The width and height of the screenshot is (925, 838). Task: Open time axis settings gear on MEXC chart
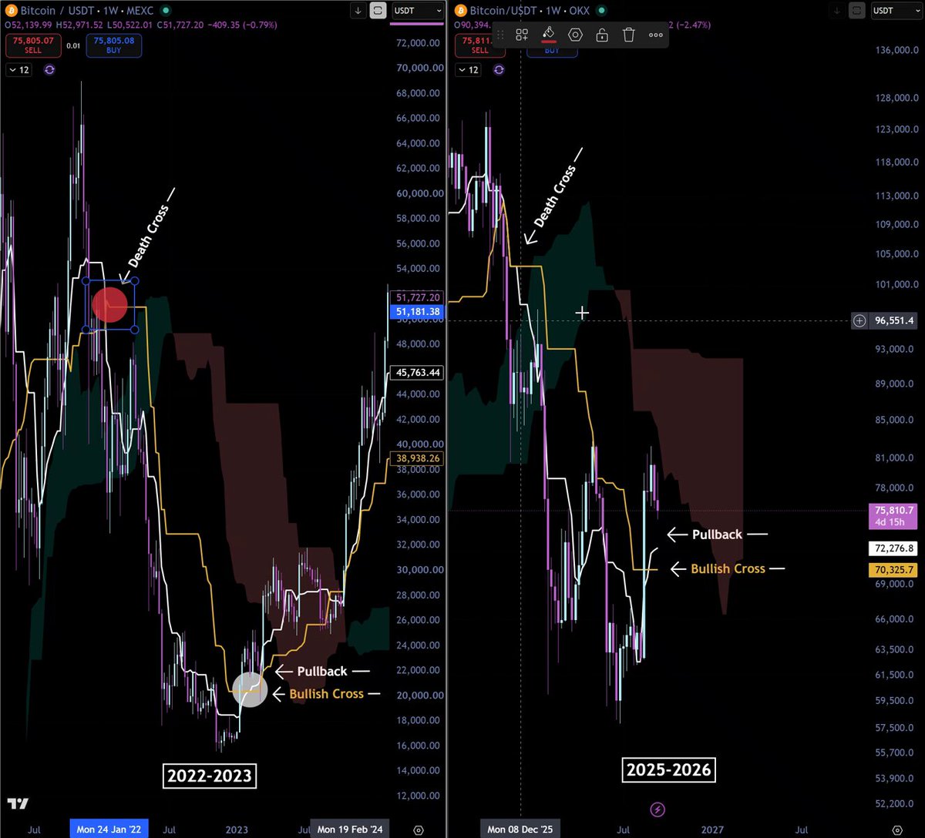tap(419, 830)
